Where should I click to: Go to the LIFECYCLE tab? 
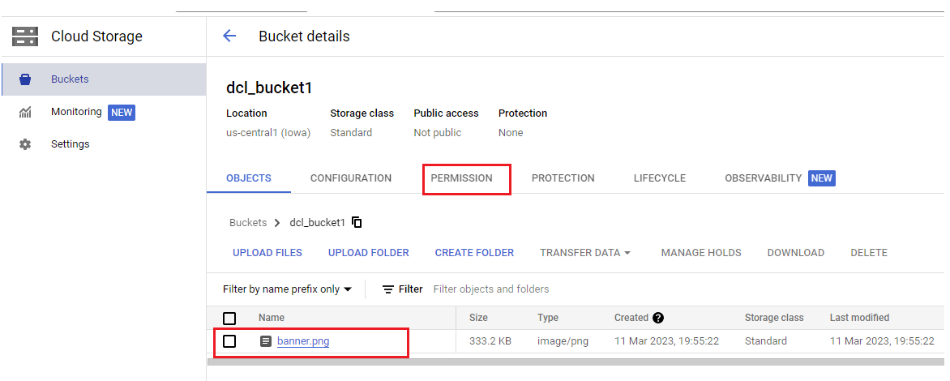point(660,178)
